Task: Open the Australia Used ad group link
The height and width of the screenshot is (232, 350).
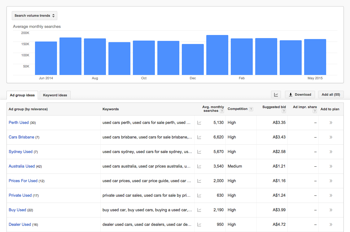Action: pyautogui.click(x=22, y=166)
